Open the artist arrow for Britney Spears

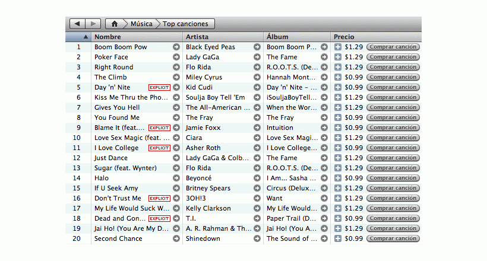tap(257, 188)
